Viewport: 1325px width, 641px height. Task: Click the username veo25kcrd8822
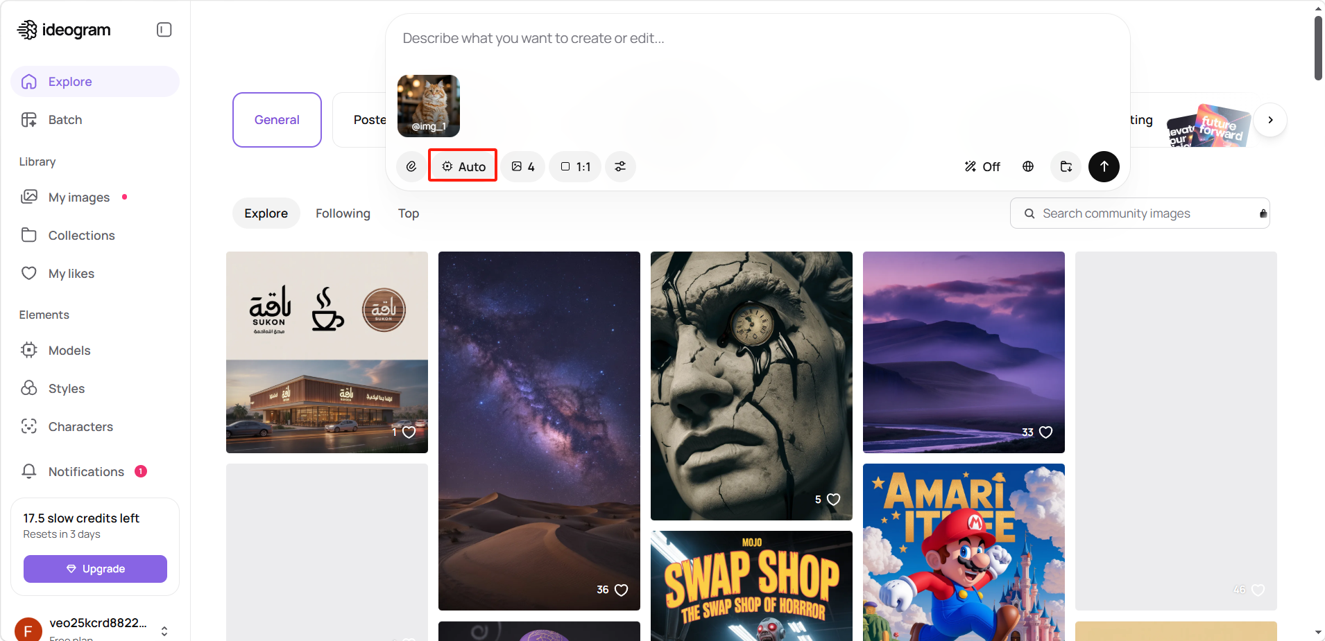pyautogui.click(x=98, y=622)
